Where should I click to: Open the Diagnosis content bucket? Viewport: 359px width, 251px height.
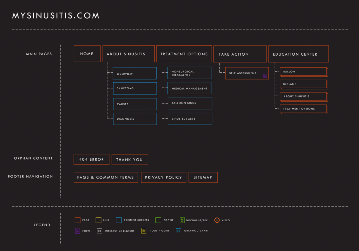tap(135, 119)
